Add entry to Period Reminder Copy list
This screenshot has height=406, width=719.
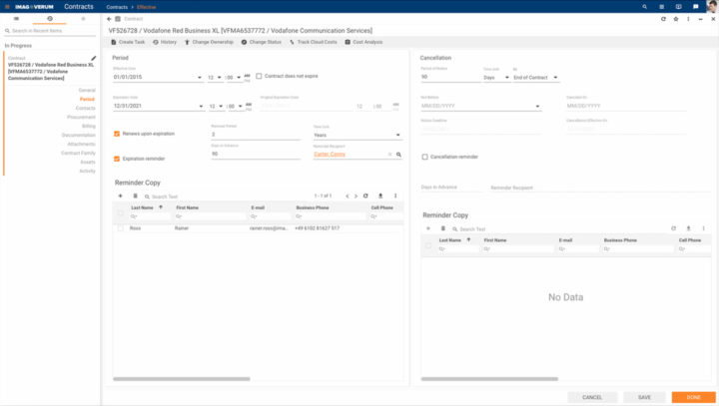(120, 196)
